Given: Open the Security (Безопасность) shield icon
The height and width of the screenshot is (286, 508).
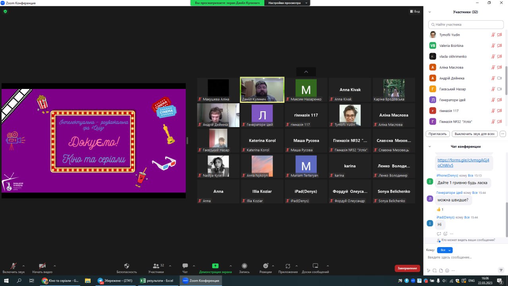Looking at the screenshot, I should 127,266.
